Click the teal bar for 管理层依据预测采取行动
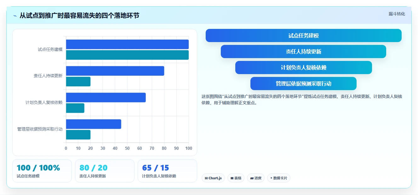Image resolution: width=418 pixels, height=195 pixels. (x=78, y=135)
